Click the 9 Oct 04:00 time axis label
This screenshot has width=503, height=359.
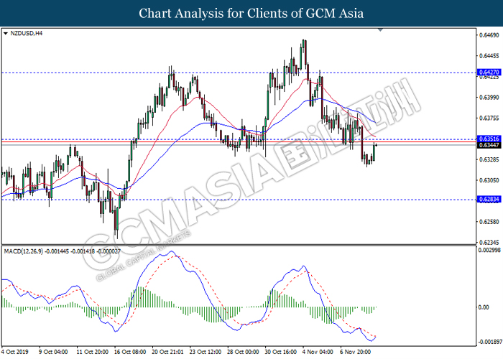[x=53, y=352]
